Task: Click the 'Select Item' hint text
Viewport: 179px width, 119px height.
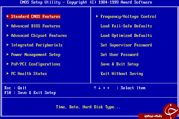Action: tap(133, 88)
